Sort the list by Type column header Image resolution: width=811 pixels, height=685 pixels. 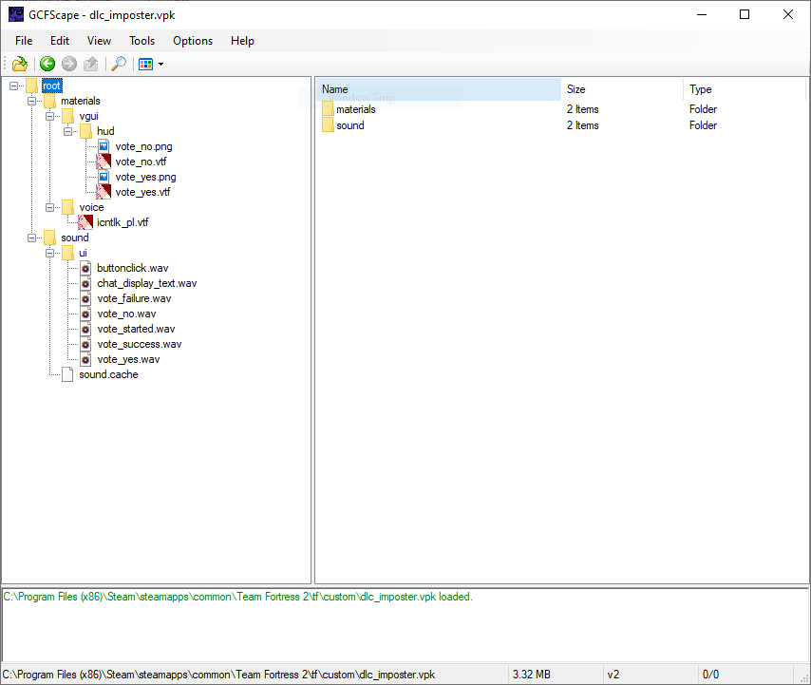point(745,89)
